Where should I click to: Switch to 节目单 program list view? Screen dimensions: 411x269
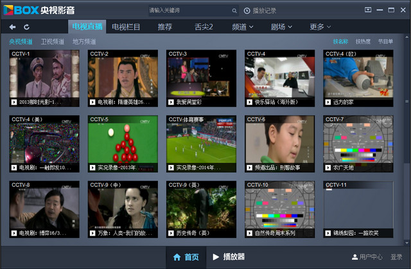(385, 42)
